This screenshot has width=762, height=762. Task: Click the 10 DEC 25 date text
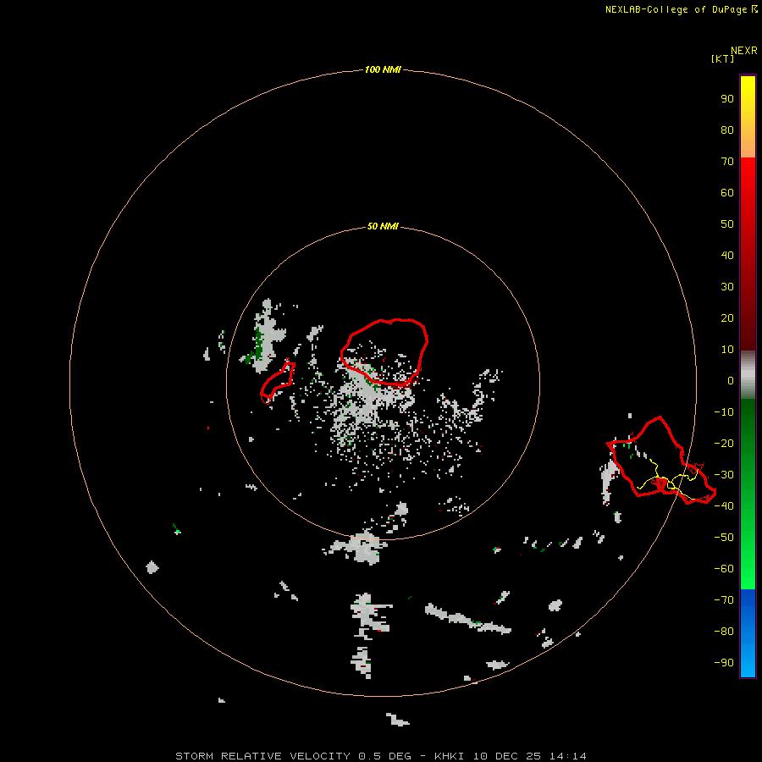point(507,756)
